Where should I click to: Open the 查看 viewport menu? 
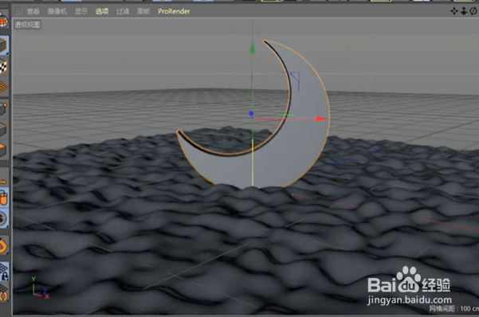click(x=33, y=11)
